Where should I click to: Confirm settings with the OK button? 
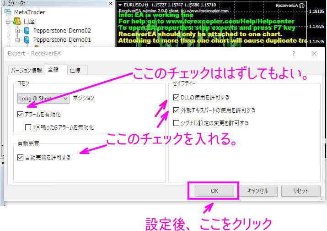click(x=214, y=191)
